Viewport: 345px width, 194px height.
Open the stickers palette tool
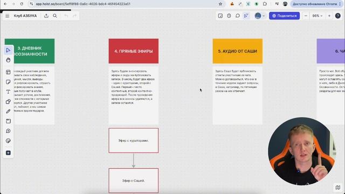coord(8,141)
